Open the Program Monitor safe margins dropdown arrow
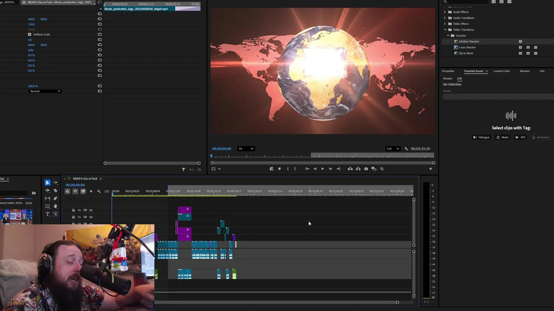The height and width of the screenshot is (311, 554). (219, 169)
